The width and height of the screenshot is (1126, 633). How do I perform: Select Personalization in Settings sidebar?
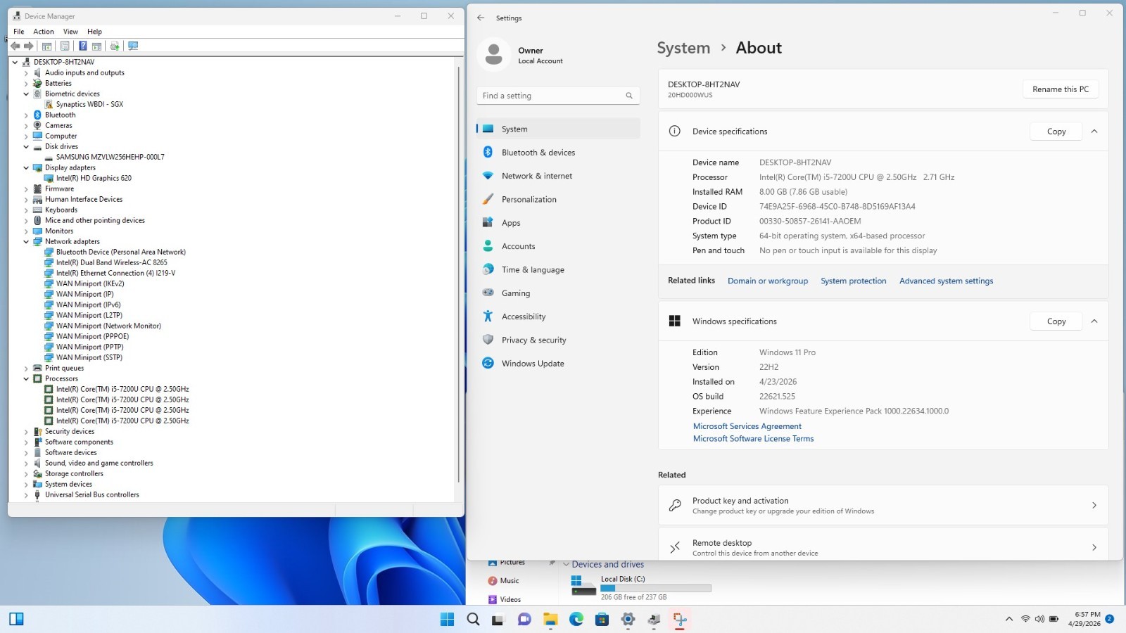click(x=558, y=200)
